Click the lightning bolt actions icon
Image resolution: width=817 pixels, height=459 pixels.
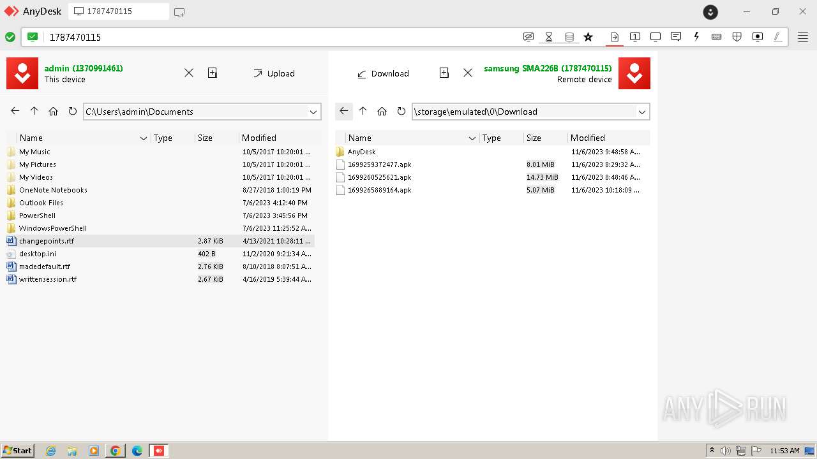click(x=696, y=37)
